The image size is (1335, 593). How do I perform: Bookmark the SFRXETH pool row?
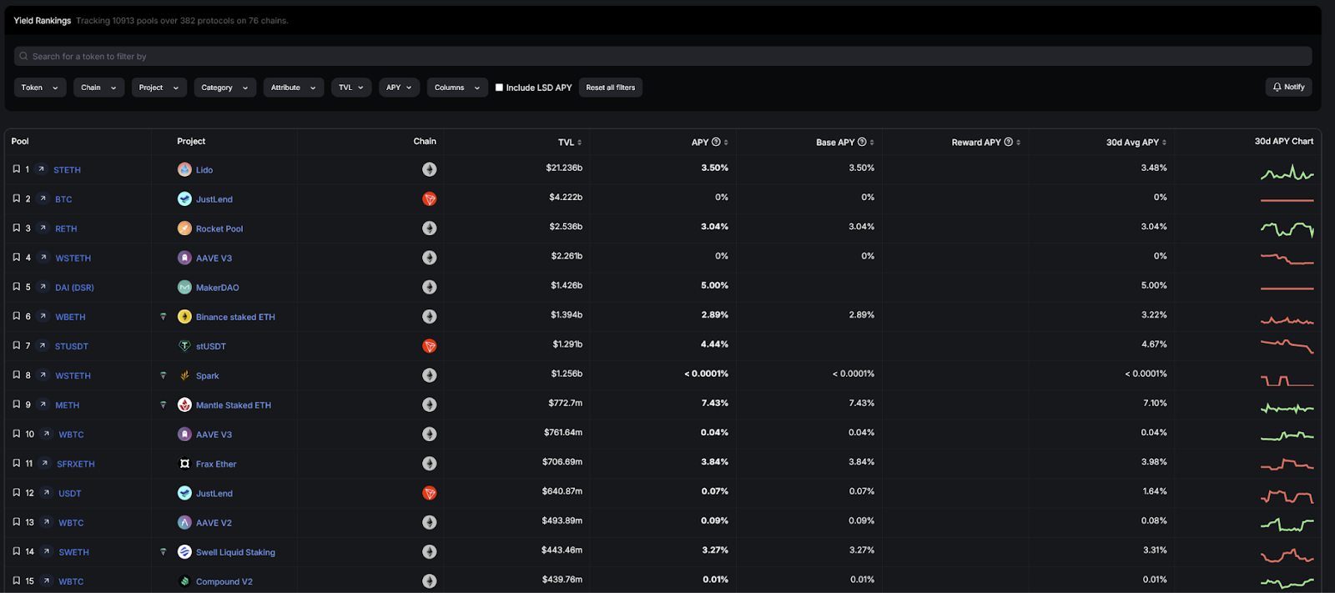coord(16,463)
